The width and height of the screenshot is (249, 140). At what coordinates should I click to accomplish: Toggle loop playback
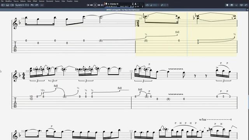click(x=147, y=5)
